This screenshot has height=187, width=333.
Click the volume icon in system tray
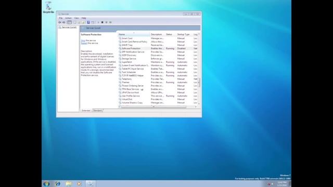272,184
